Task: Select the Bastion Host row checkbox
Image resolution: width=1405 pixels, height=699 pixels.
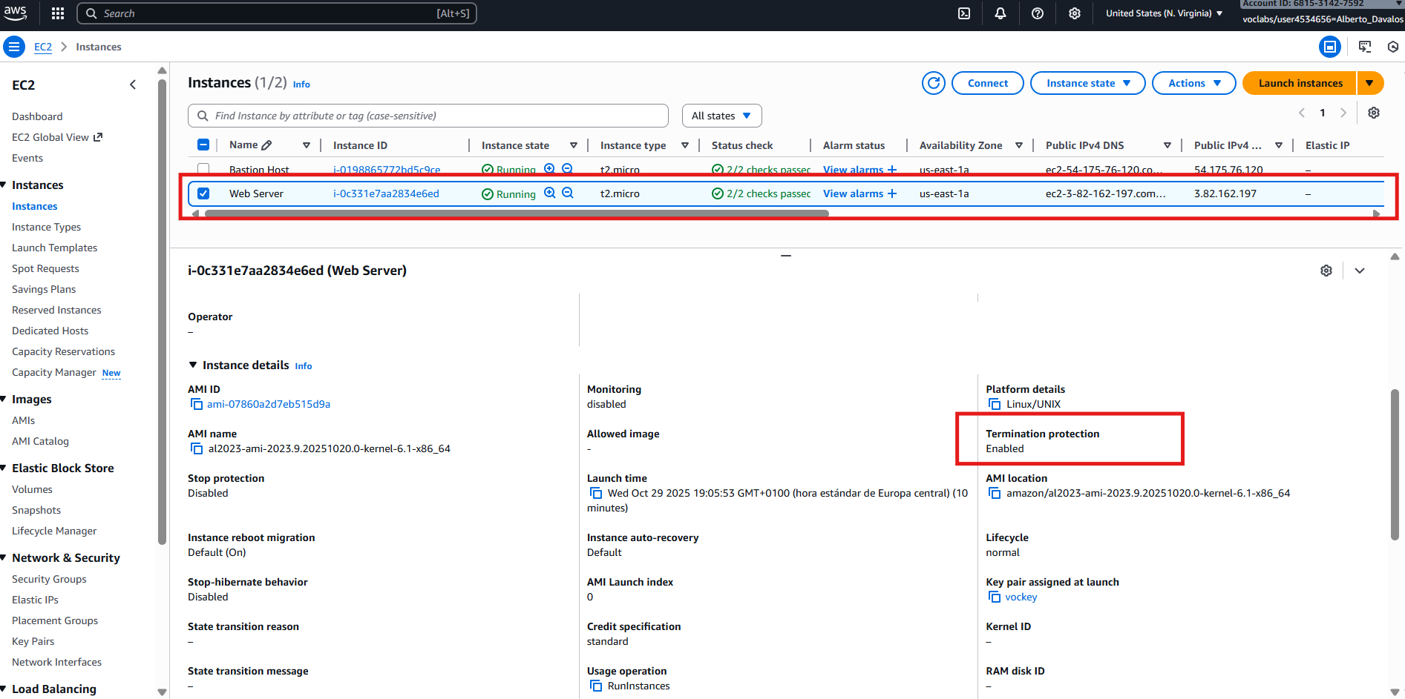Action: pos(203,169)
